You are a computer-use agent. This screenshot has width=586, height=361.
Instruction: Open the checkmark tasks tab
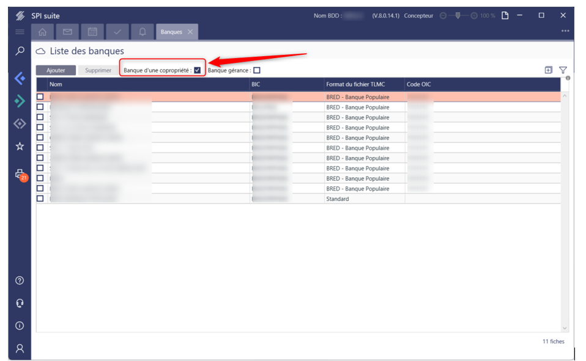tap(117, 32)
